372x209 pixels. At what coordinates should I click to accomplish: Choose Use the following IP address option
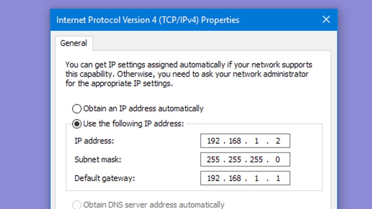77,124
